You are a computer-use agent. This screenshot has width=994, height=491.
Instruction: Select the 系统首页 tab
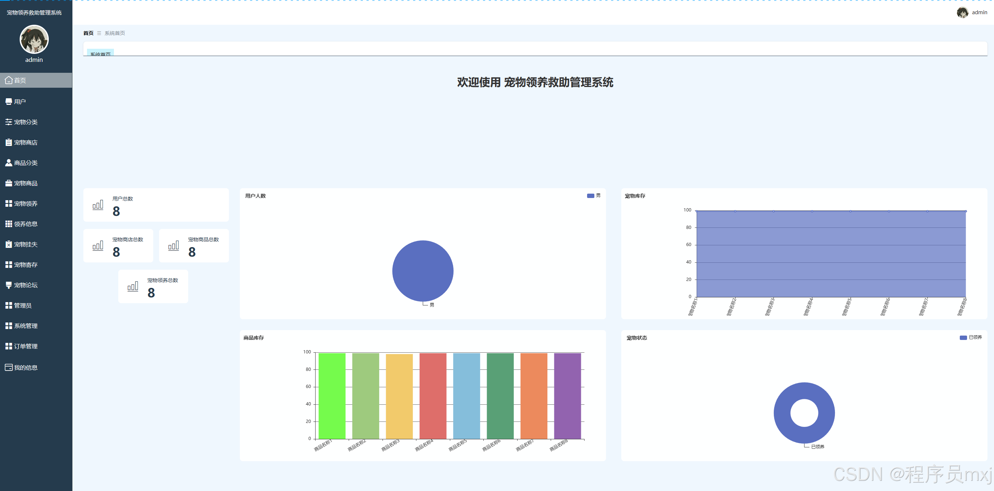pos(100,53)
